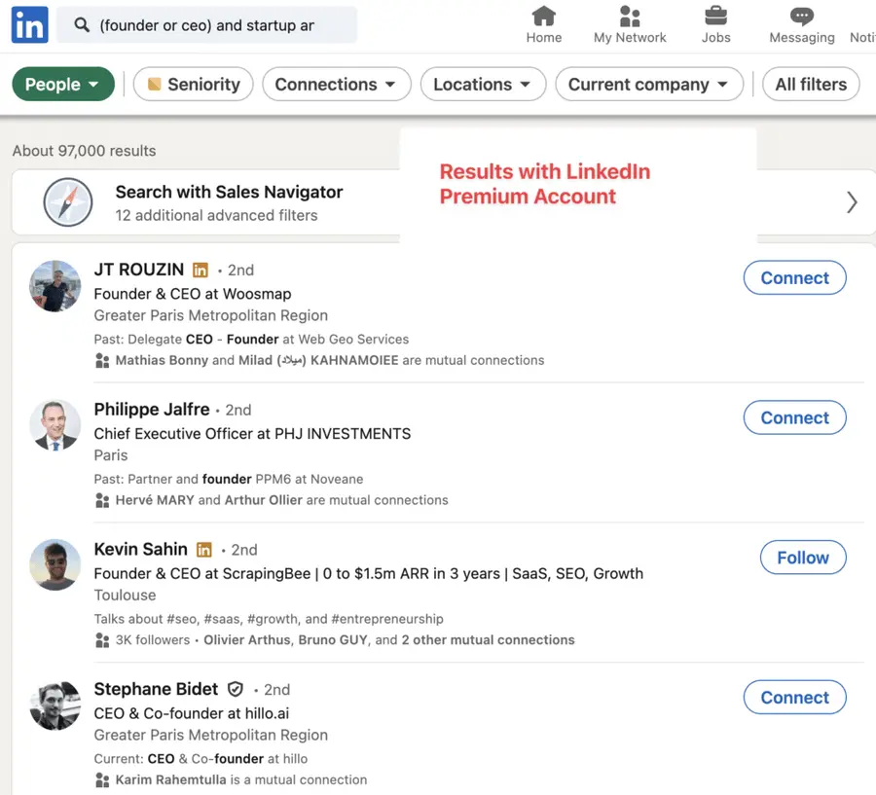The image size is (876, 795).
Task: Open All filters
Action: 810,84
